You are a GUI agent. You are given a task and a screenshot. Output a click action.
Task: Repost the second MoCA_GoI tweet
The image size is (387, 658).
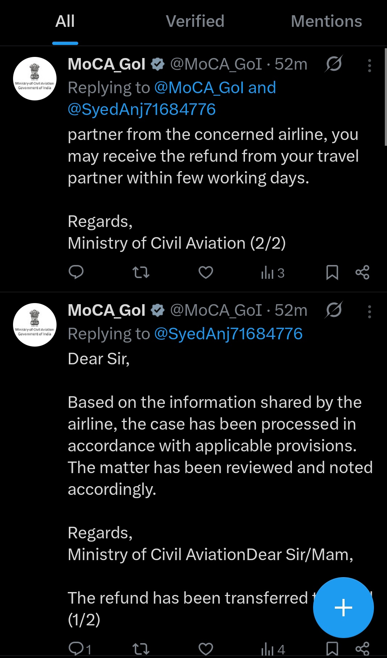click(141, 648)
